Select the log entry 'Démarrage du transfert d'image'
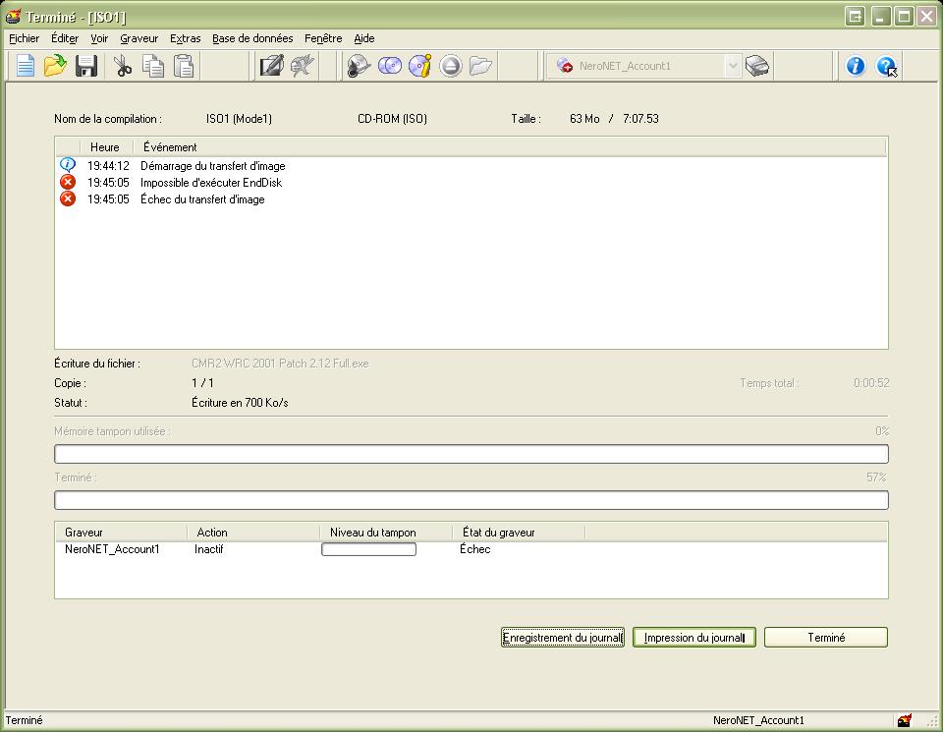Viewport: 943px width, 732px height. [x=213, y=166]
